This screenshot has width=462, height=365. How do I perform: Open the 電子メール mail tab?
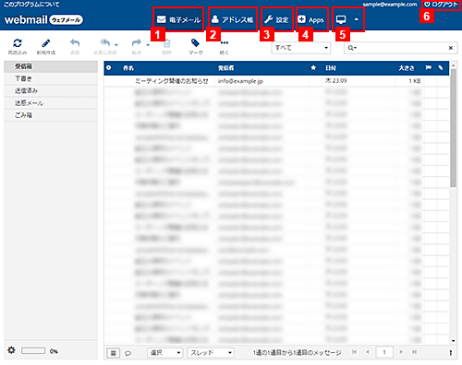click(178, 19)
